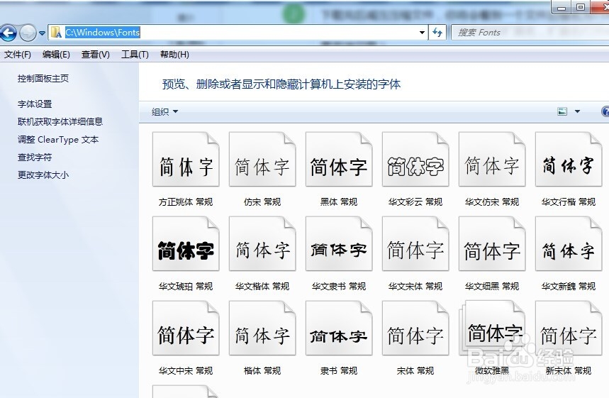This screenshot has width=609, height=398.
Task: Select the 华文中宋 常规 font icon
Action: click(186, 328)
